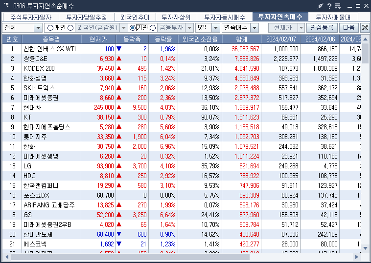Click the HDC stock name
This screenshot has height=263, width=371.
(29, 176)
